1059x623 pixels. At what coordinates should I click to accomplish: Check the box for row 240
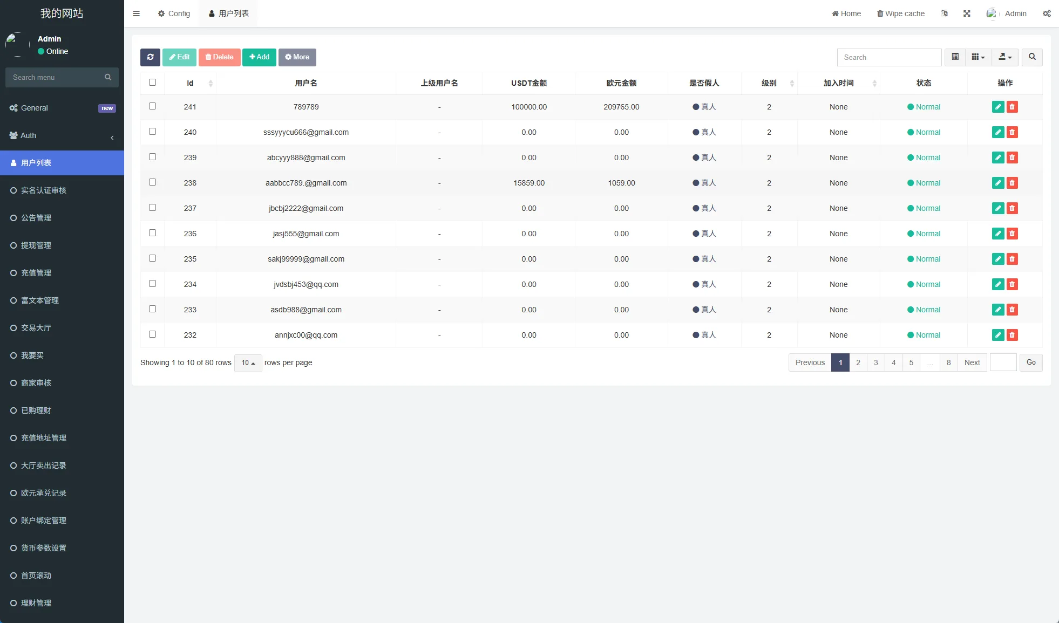click(152, 132)
